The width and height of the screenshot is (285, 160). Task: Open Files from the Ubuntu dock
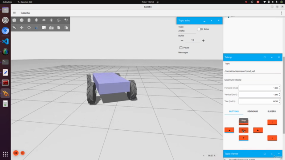[5, 10]
